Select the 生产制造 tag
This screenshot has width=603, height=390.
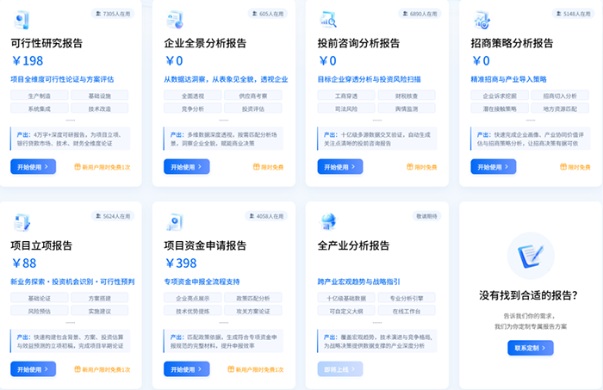point(40,96)
